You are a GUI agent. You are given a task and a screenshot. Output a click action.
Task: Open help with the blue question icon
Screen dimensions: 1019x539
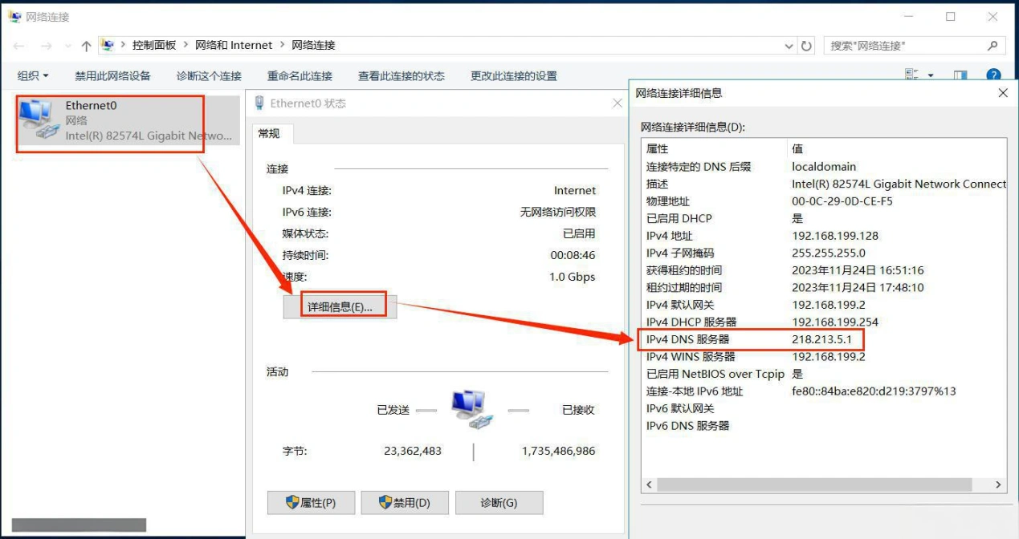pyautogui.click(x=993, y=76)
